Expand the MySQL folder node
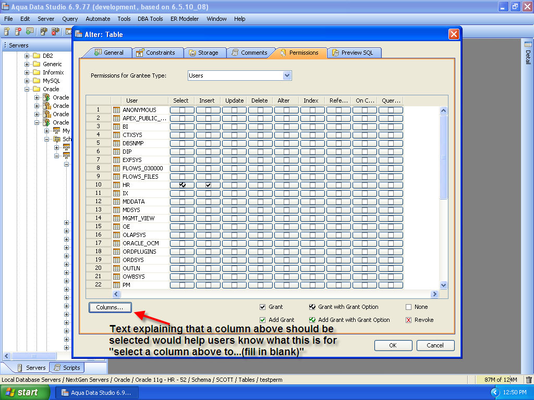 (x=27, y=81)
